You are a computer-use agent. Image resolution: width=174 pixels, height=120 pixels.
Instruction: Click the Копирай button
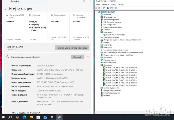[77, 57]
